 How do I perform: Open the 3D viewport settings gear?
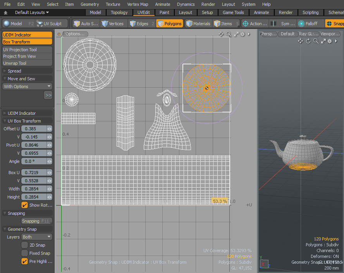(330, 41)
